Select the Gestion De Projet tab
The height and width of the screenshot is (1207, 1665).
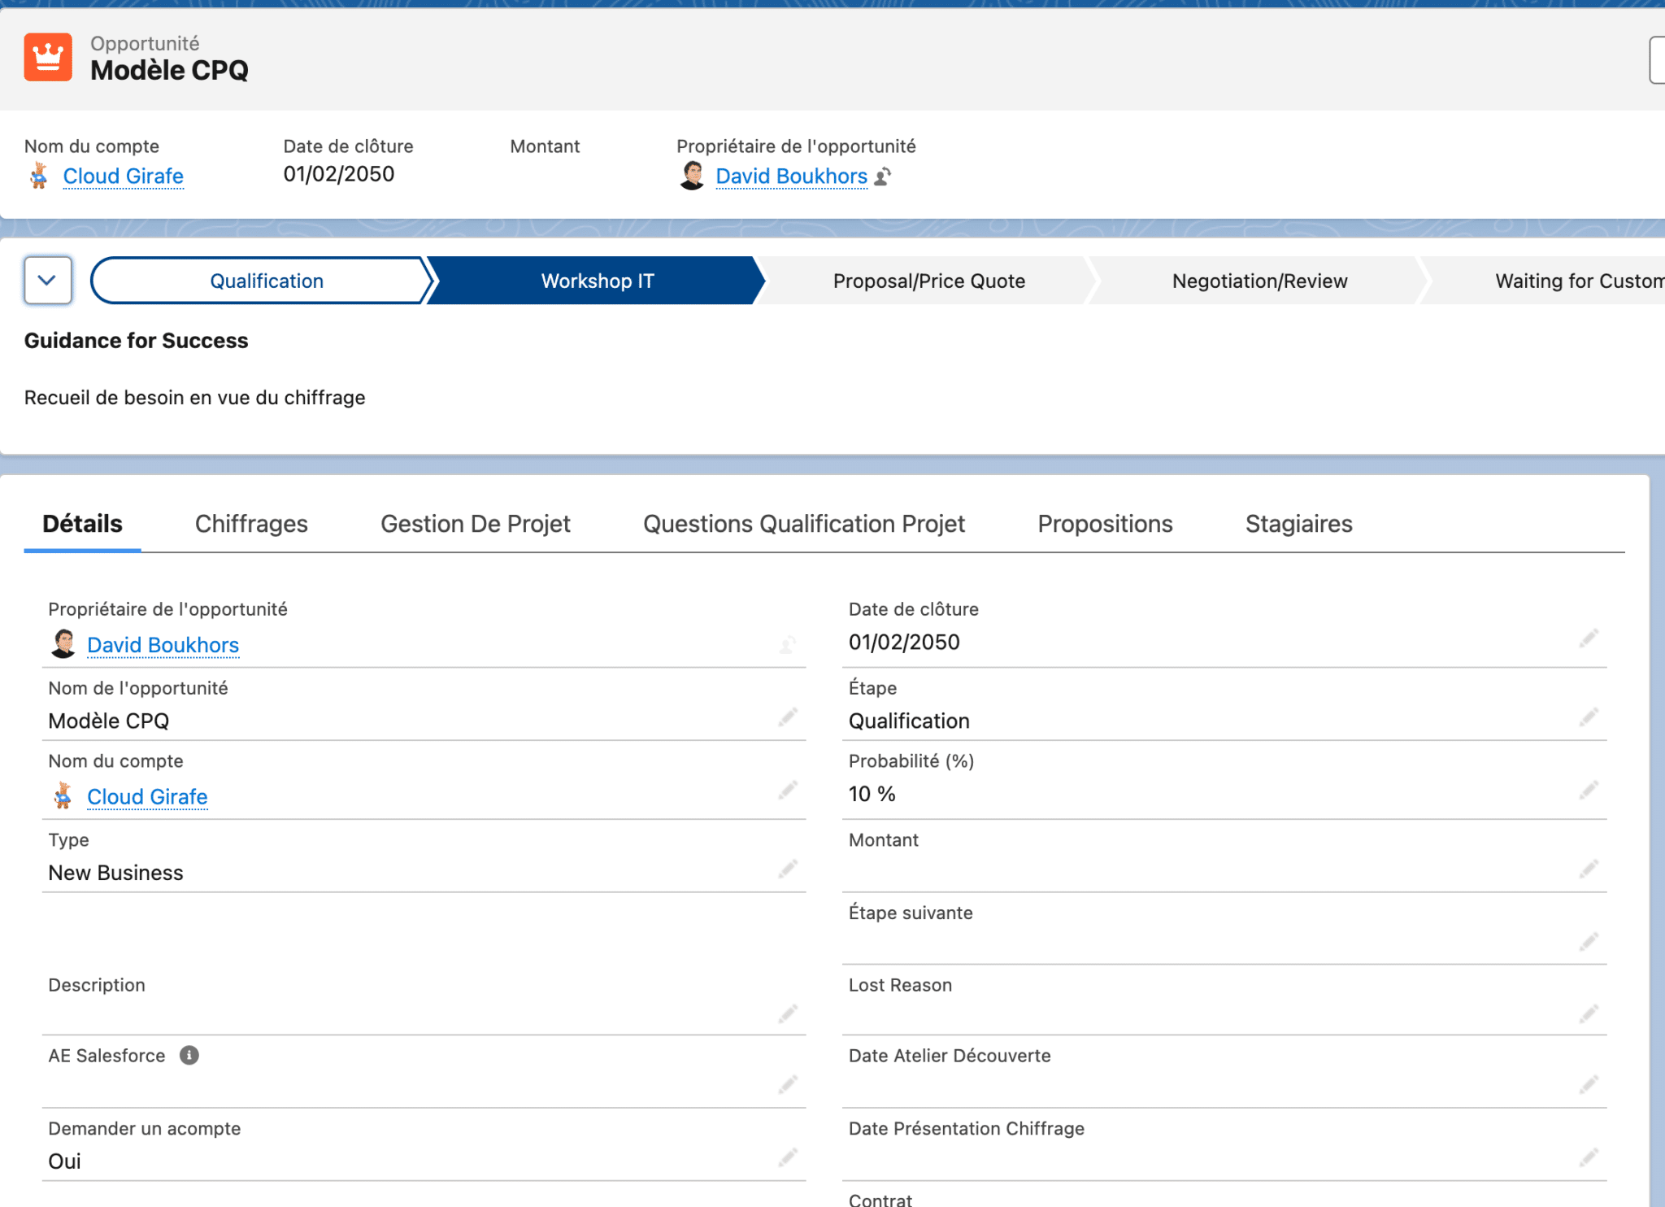(476, 524)
